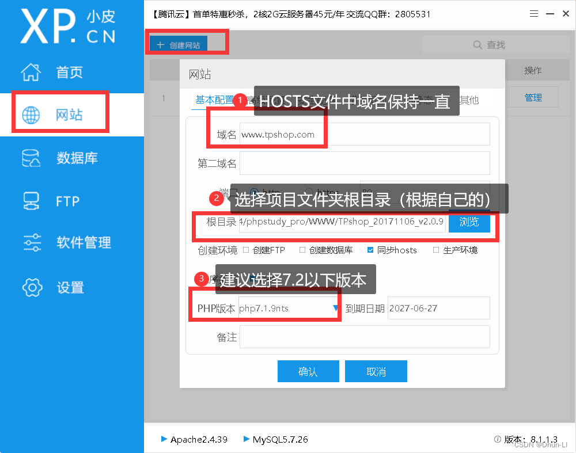Enable the 创建数据库 checkbox

[302, 250]
